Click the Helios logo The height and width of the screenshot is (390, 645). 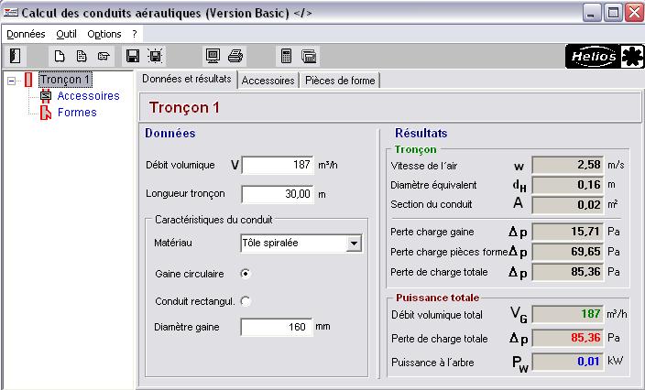pos(605,56)
